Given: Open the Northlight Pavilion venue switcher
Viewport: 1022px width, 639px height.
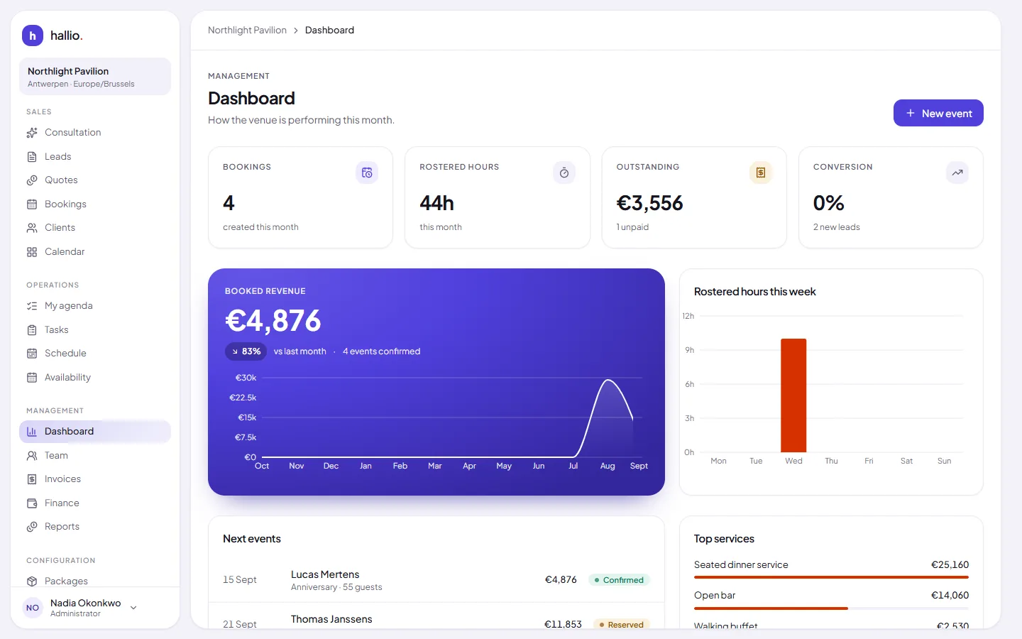Looking at the screenshot, I should click(x=95, y=77).
